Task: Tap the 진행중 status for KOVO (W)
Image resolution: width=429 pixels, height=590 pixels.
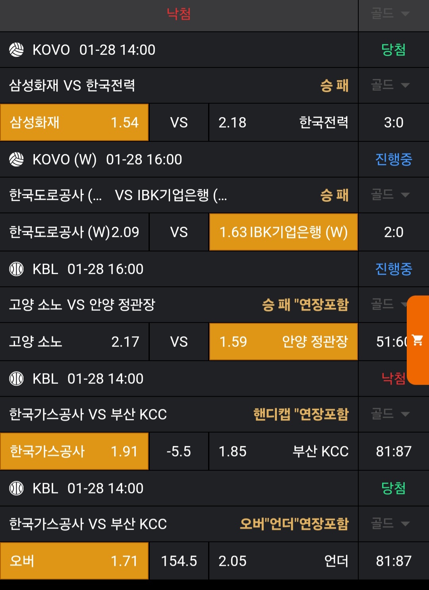Action: pos(393,159)
